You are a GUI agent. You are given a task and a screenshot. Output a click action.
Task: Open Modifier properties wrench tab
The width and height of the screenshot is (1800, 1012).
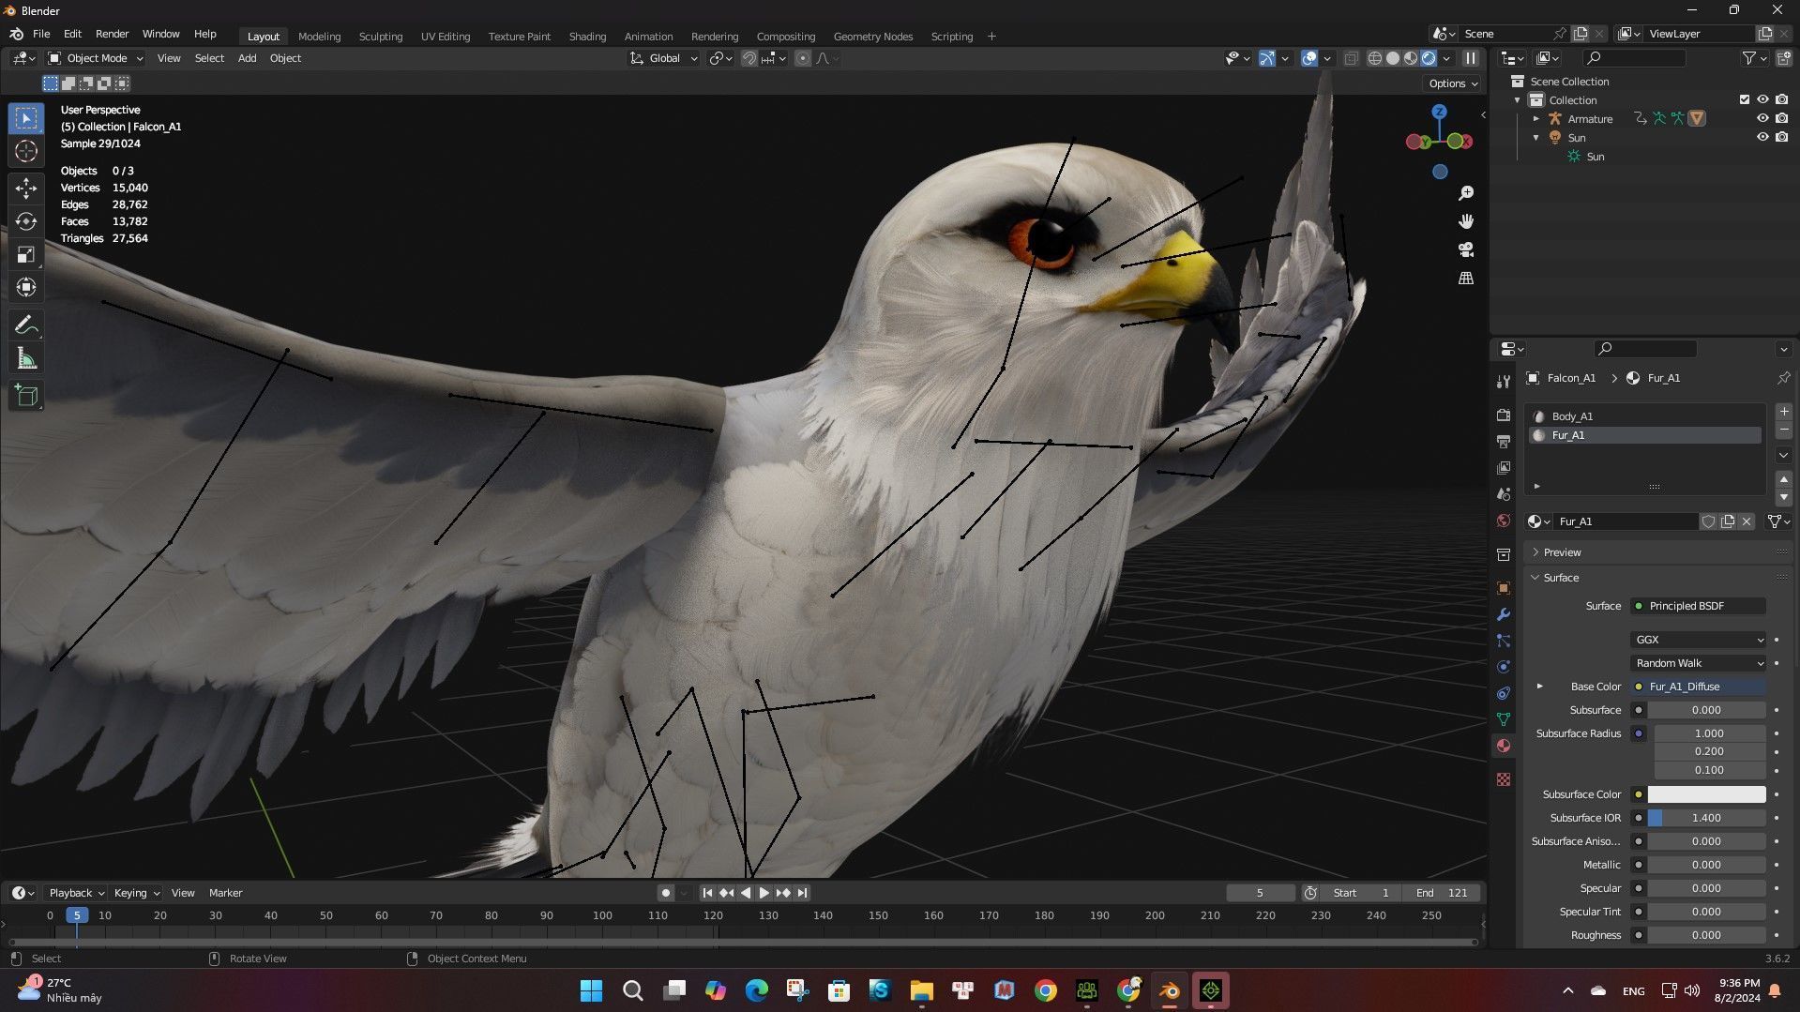pos(1504,614)
